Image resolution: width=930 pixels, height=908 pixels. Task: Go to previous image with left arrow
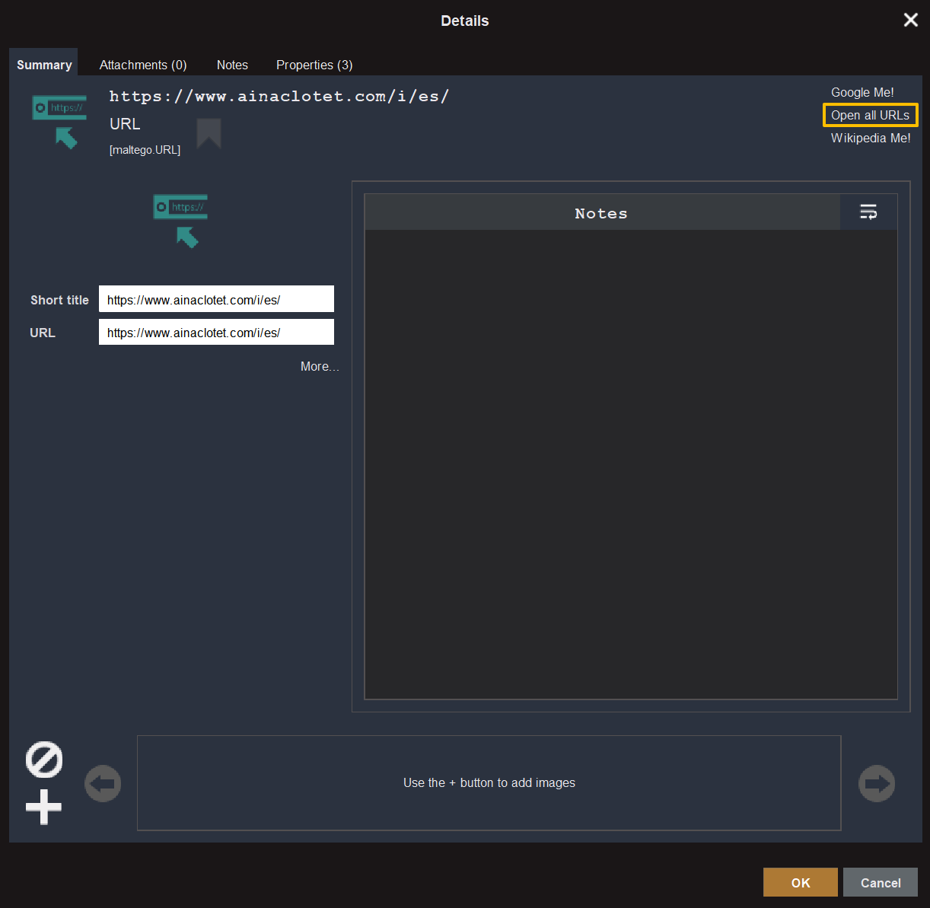tap(103, 783)
